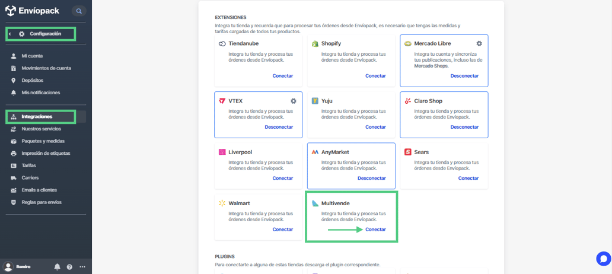Open Carriers section
Viewport: 612px width, 274px height.
30,177
